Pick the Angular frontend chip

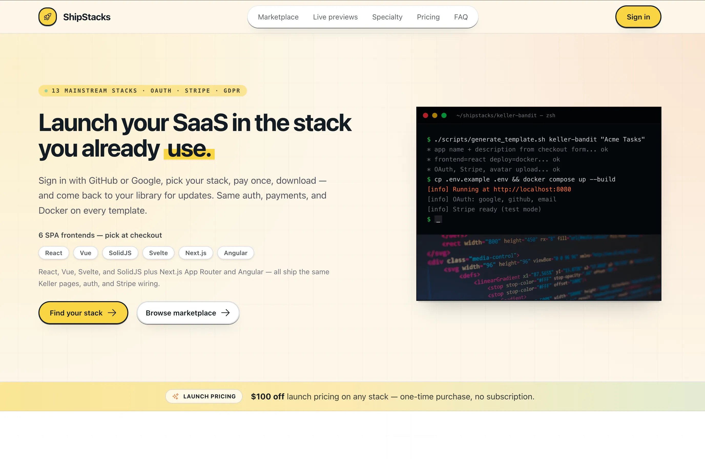[235, 253]
